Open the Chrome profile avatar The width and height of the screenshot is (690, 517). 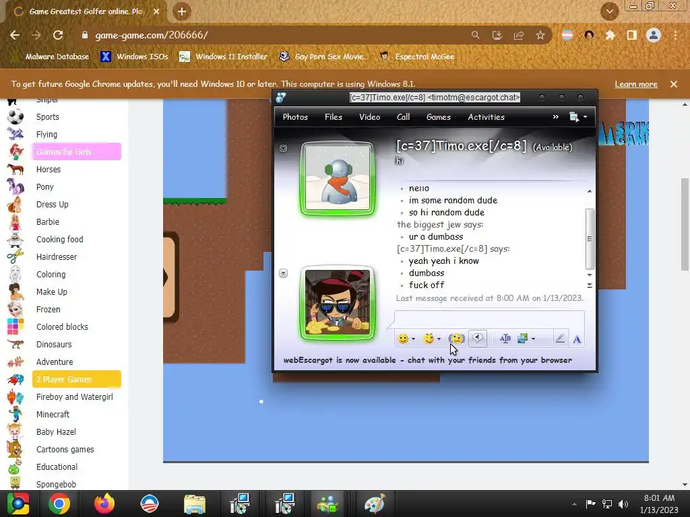[x=654, y=35]
